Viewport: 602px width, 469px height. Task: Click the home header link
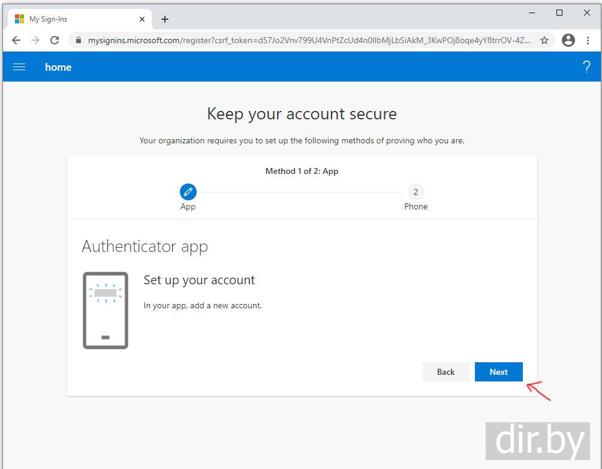(x=58, y=67)
